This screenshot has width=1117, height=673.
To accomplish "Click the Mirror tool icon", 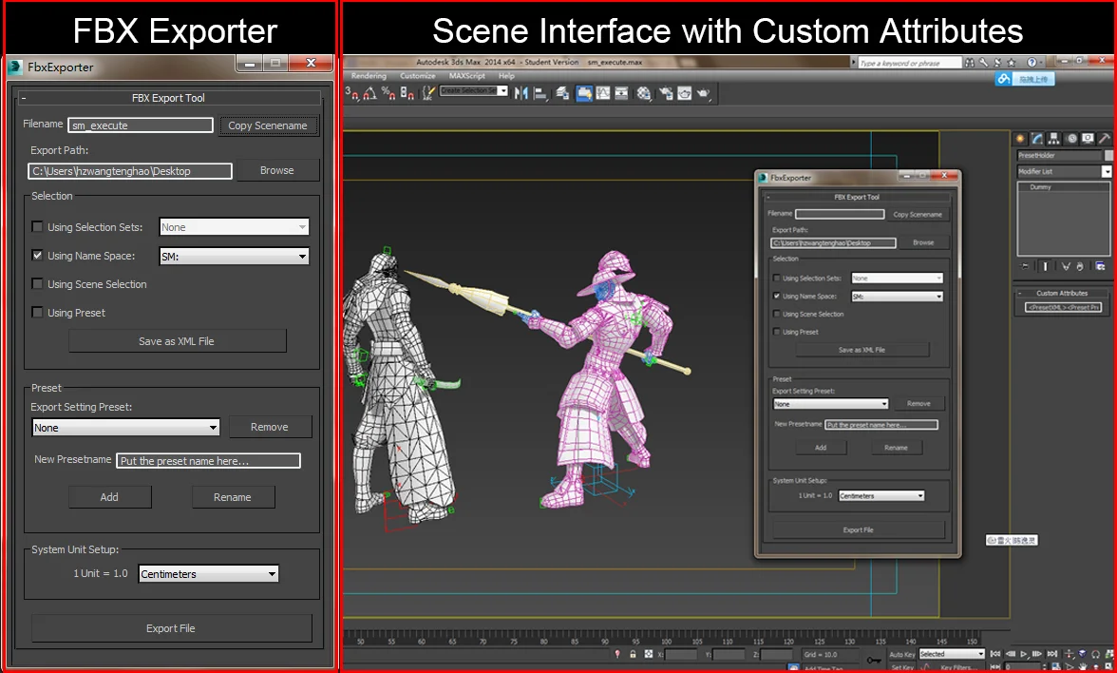I will [521, 93].
